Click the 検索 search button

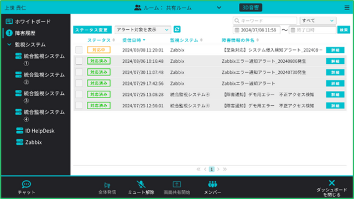(343, 30)
